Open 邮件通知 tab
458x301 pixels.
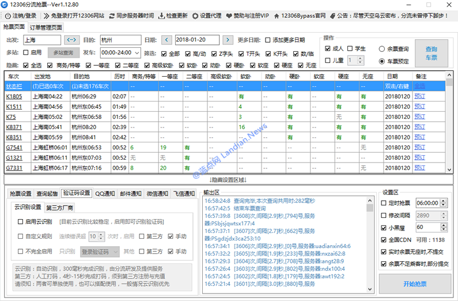click(131, 193)
